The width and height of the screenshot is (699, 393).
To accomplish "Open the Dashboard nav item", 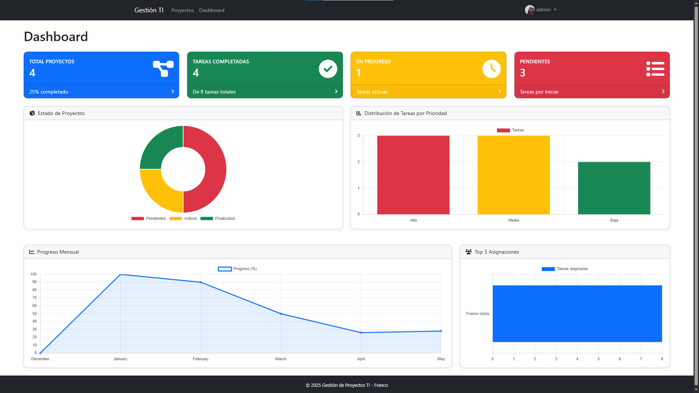I will coord(212,10).
